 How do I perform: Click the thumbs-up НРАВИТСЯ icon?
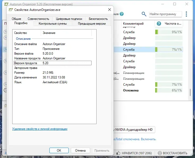click(x=118, y=153)
